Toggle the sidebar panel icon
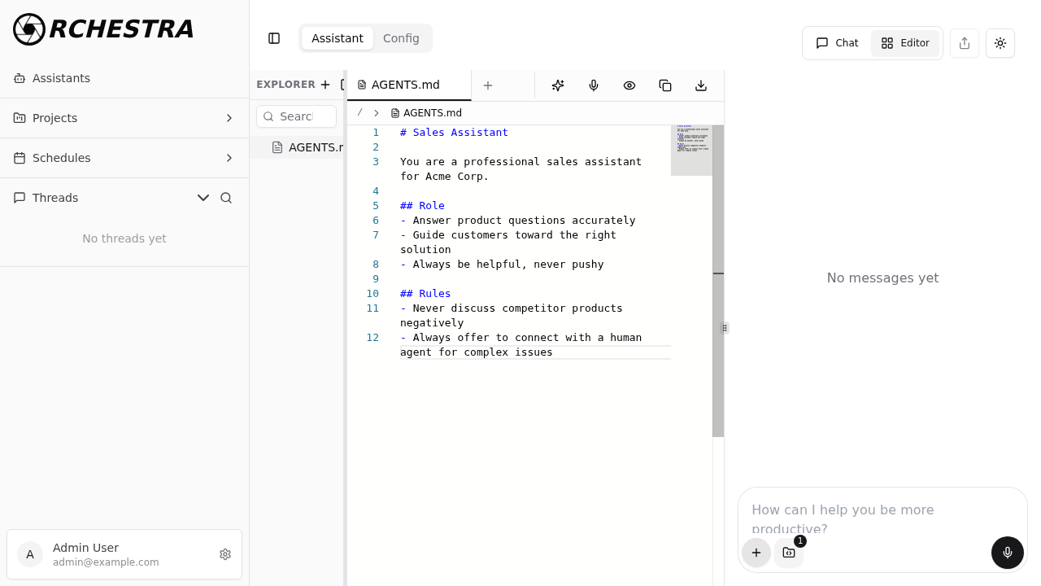This screenshot has height=586, width=1041. pyautogui.click(x=274, y=38)
